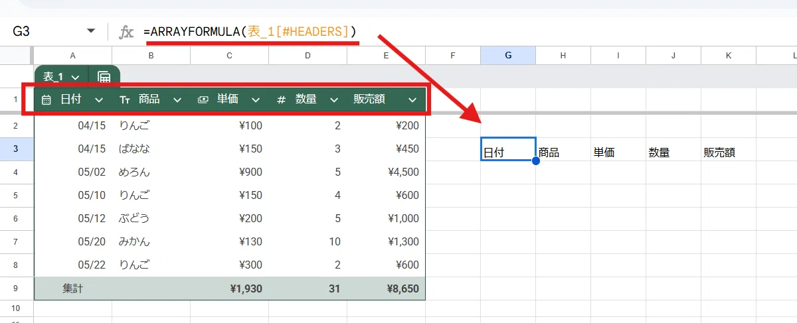The image size is (797, 323).
Task: Select column C header
Action: point(230,56)
